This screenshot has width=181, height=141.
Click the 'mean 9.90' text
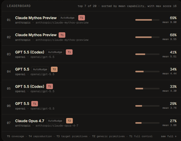click(169, 22)
